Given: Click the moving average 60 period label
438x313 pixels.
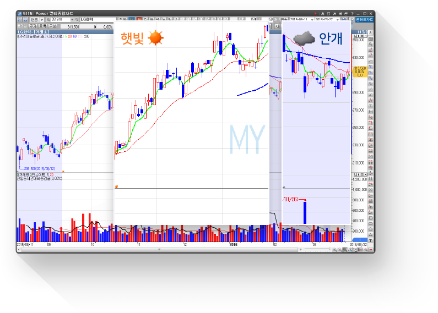Looking at the screenshot, I should coord(75,36).
